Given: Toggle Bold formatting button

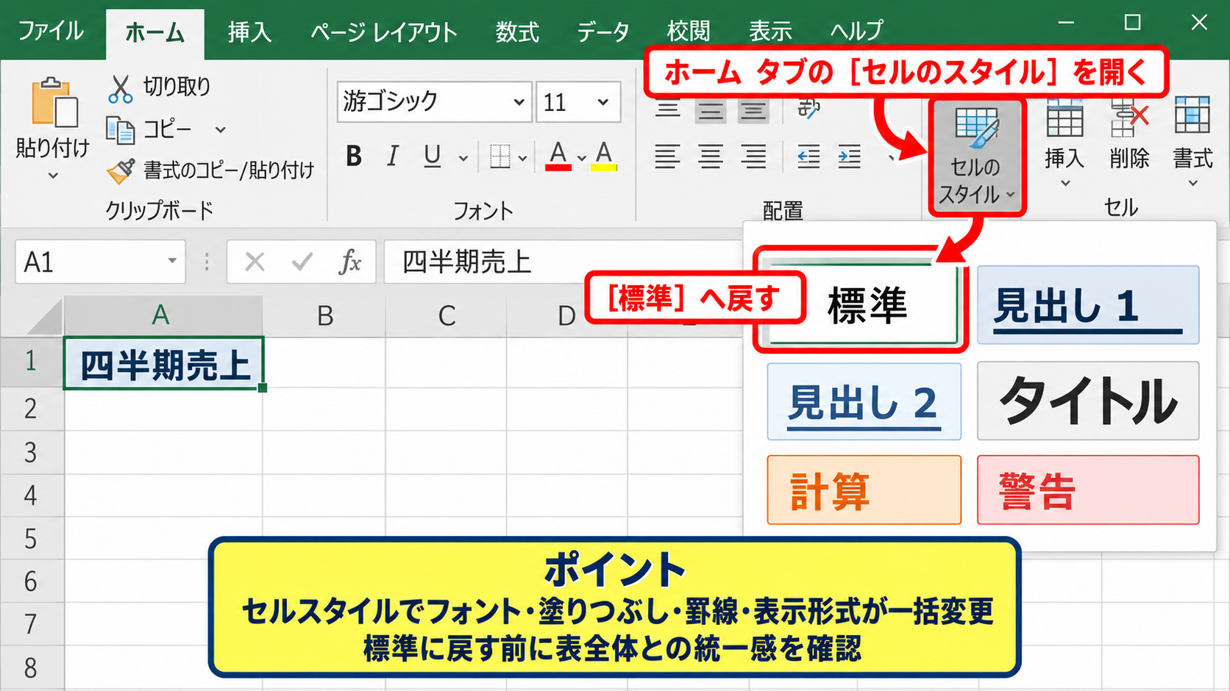Looking at the screenshot, I should (354, 157).
